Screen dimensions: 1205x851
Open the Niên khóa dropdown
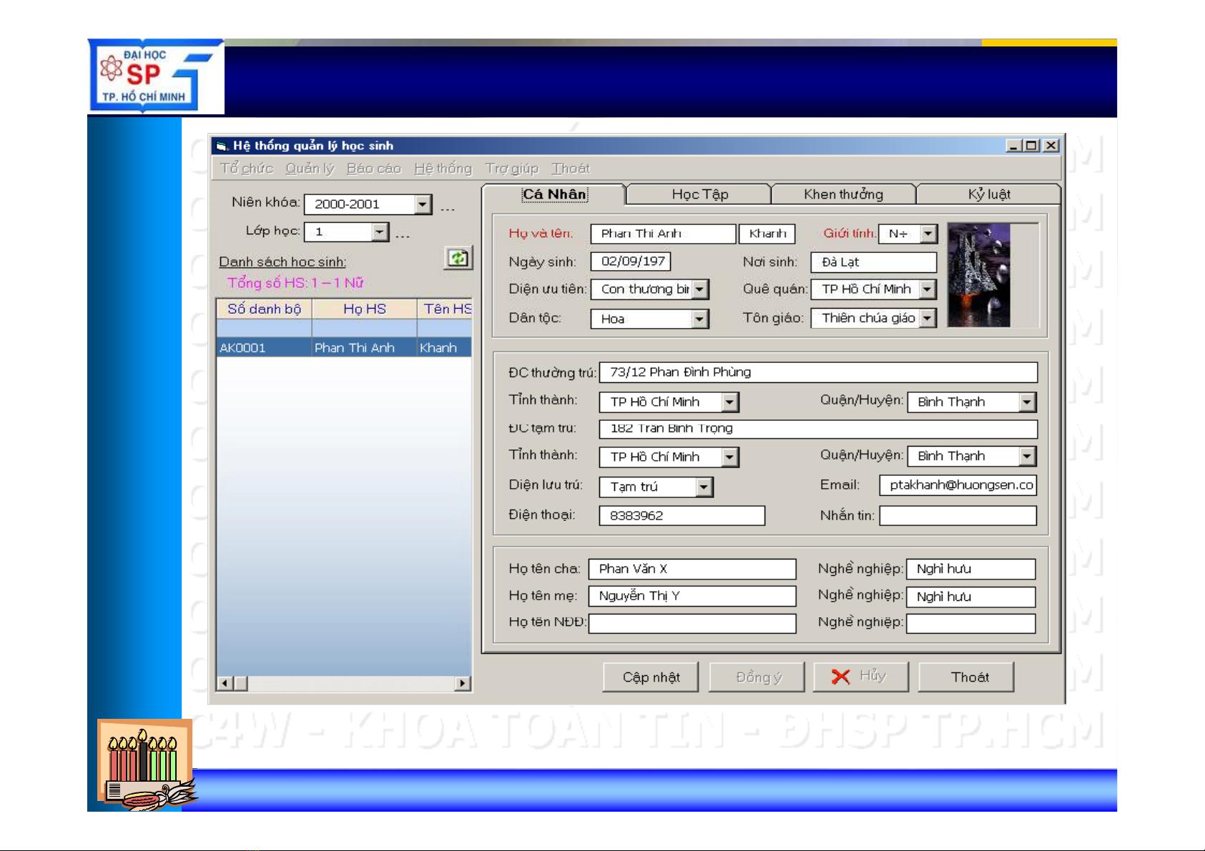423,204
